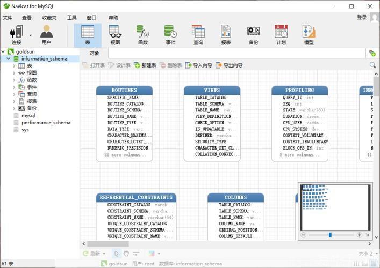Viewport: 380px width, 268px height.
Task: Select the pointer arrow tool in bottom toolbar
Action: (x=116, y=254)
